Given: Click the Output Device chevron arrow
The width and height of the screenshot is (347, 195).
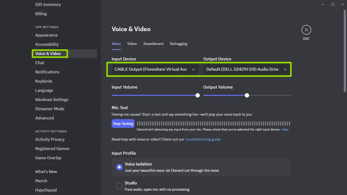Looking at the screenshot, I should [x=285, y=70].
